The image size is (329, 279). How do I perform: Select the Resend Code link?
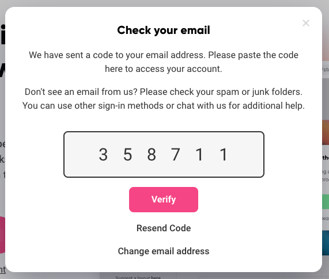tap(164, 228)
